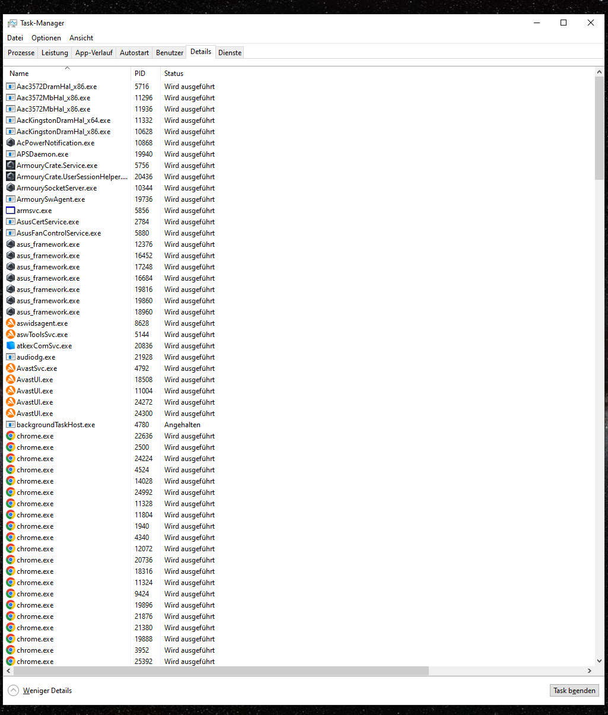Switch to the Prozesse tab
The width and height of the screenshot is (608, 715).
pyautogui.click(x=21, y=53)
